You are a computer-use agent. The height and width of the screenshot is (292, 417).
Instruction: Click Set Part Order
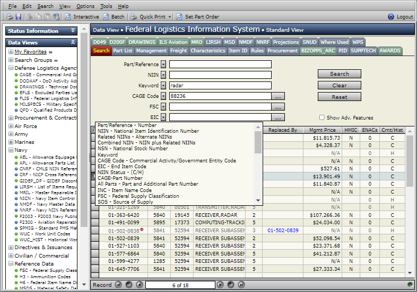[198, 17]
